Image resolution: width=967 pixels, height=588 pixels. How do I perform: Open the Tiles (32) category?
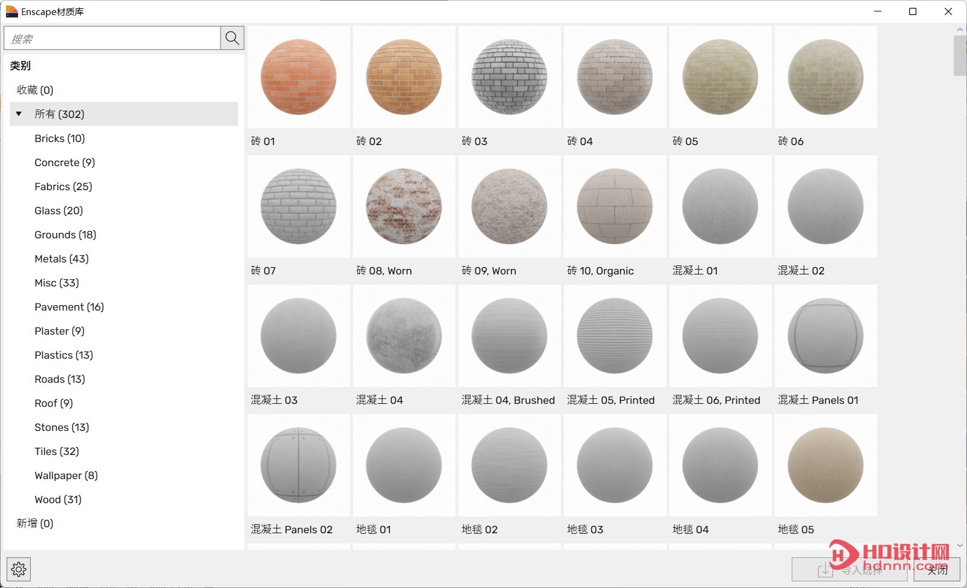pyautogui.click(x=57, y=451)
